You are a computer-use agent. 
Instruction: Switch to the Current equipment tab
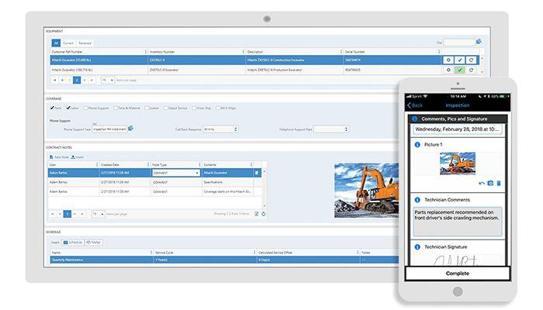pyautogui.click(x=68, y=43)
